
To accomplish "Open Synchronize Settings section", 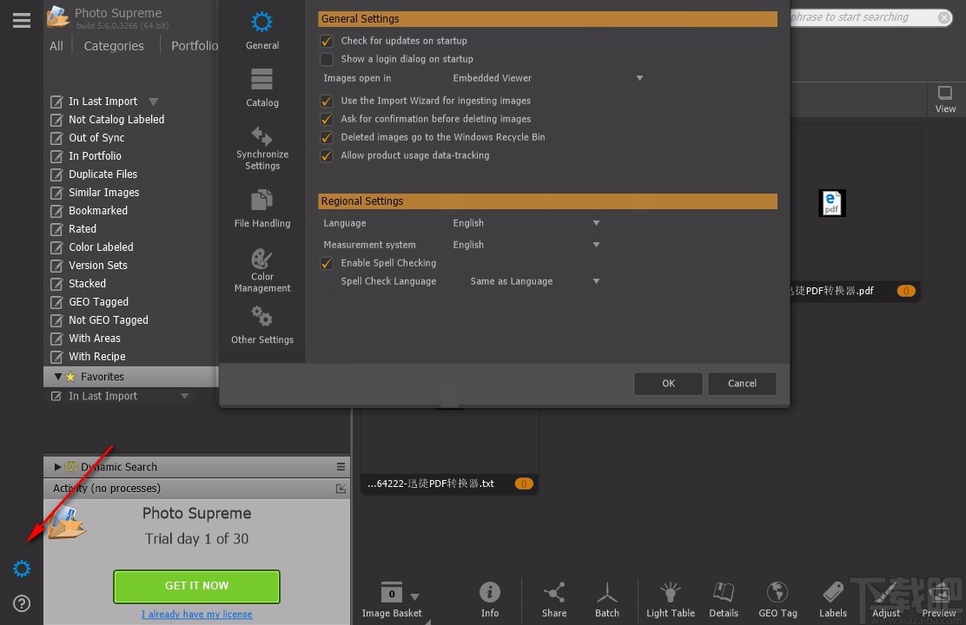I will 261,148.
